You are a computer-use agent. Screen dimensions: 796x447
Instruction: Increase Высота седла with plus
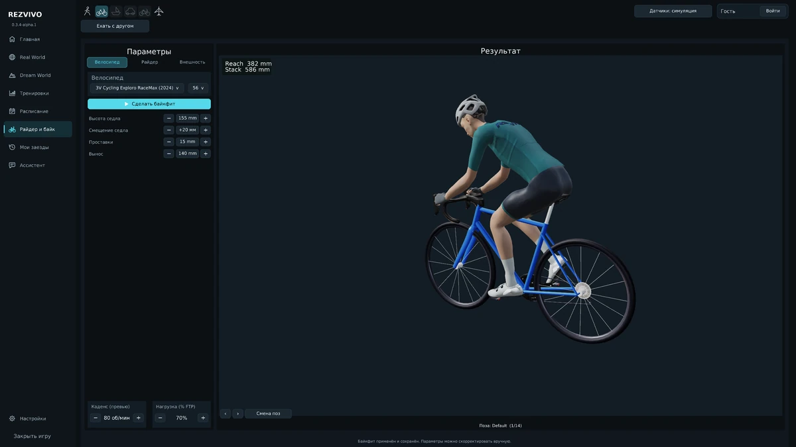click(206, 119)
